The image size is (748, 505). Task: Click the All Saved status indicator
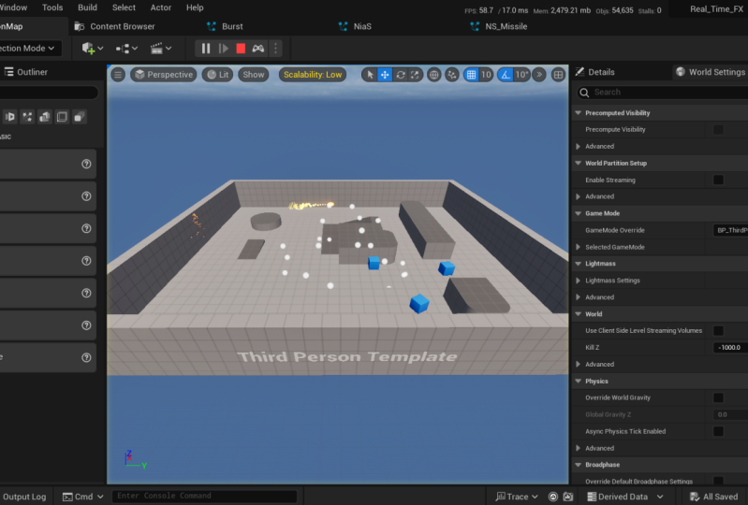tap(713, 497)
